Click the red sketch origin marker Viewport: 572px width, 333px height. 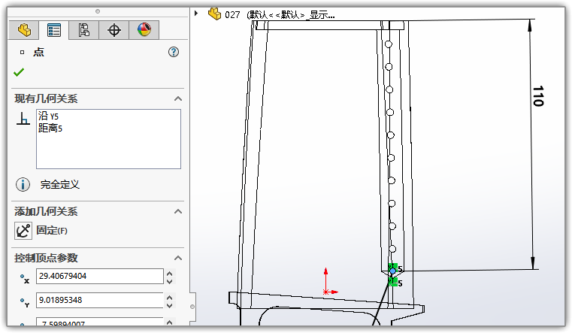click(x=326, y=292)
